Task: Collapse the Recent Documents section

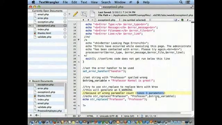Action: pos(30,81)
